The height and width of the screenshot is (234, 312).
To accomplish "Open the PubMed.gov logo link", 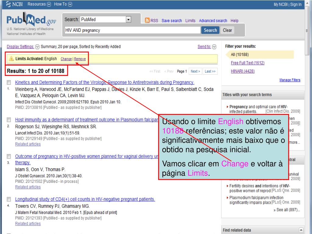I will pyautogui.click(x=31, y=19).
